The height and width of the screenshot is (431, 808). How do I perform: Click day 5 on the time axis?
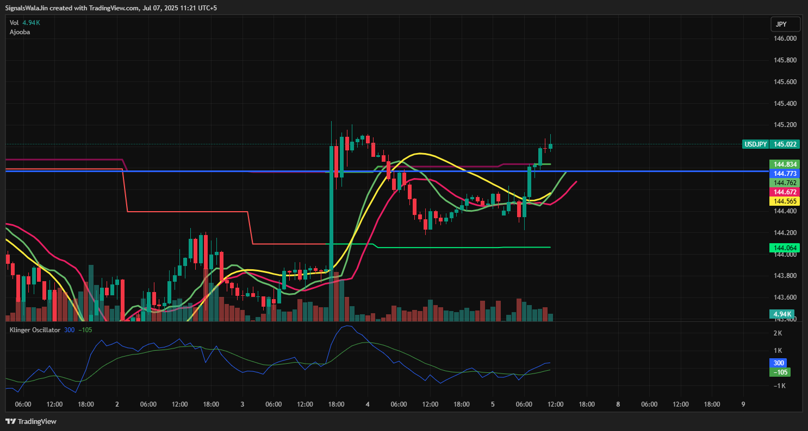(493, 404)
